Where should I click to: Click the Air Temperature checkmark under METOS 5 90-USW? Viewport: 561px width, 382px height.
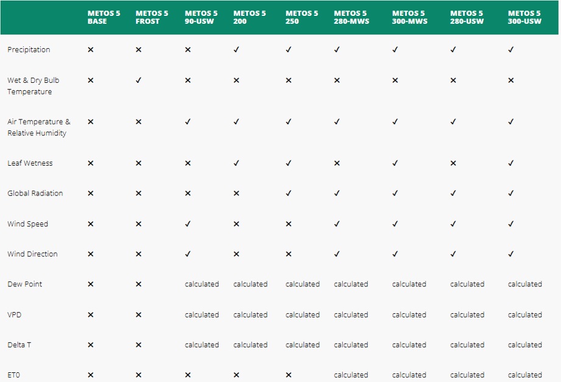pyautogui.click(x=188, y=122)
